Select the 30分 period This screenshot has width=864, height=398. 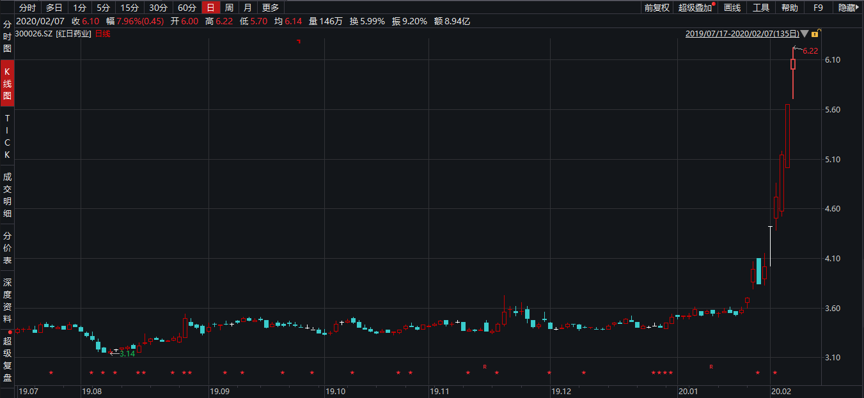point(158,8)
